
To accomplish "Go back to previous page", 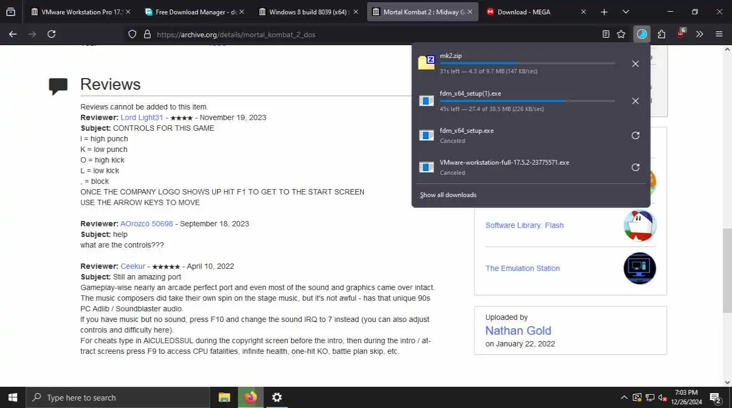I will point(13,34).
